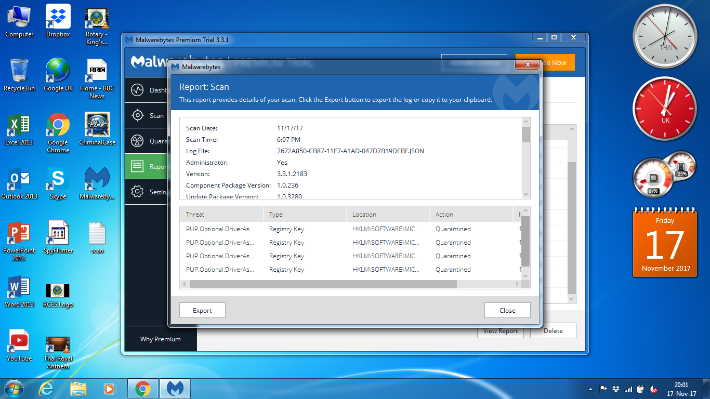Open the Settings sidebar item

pyautogui.click(x=147, y=192)
